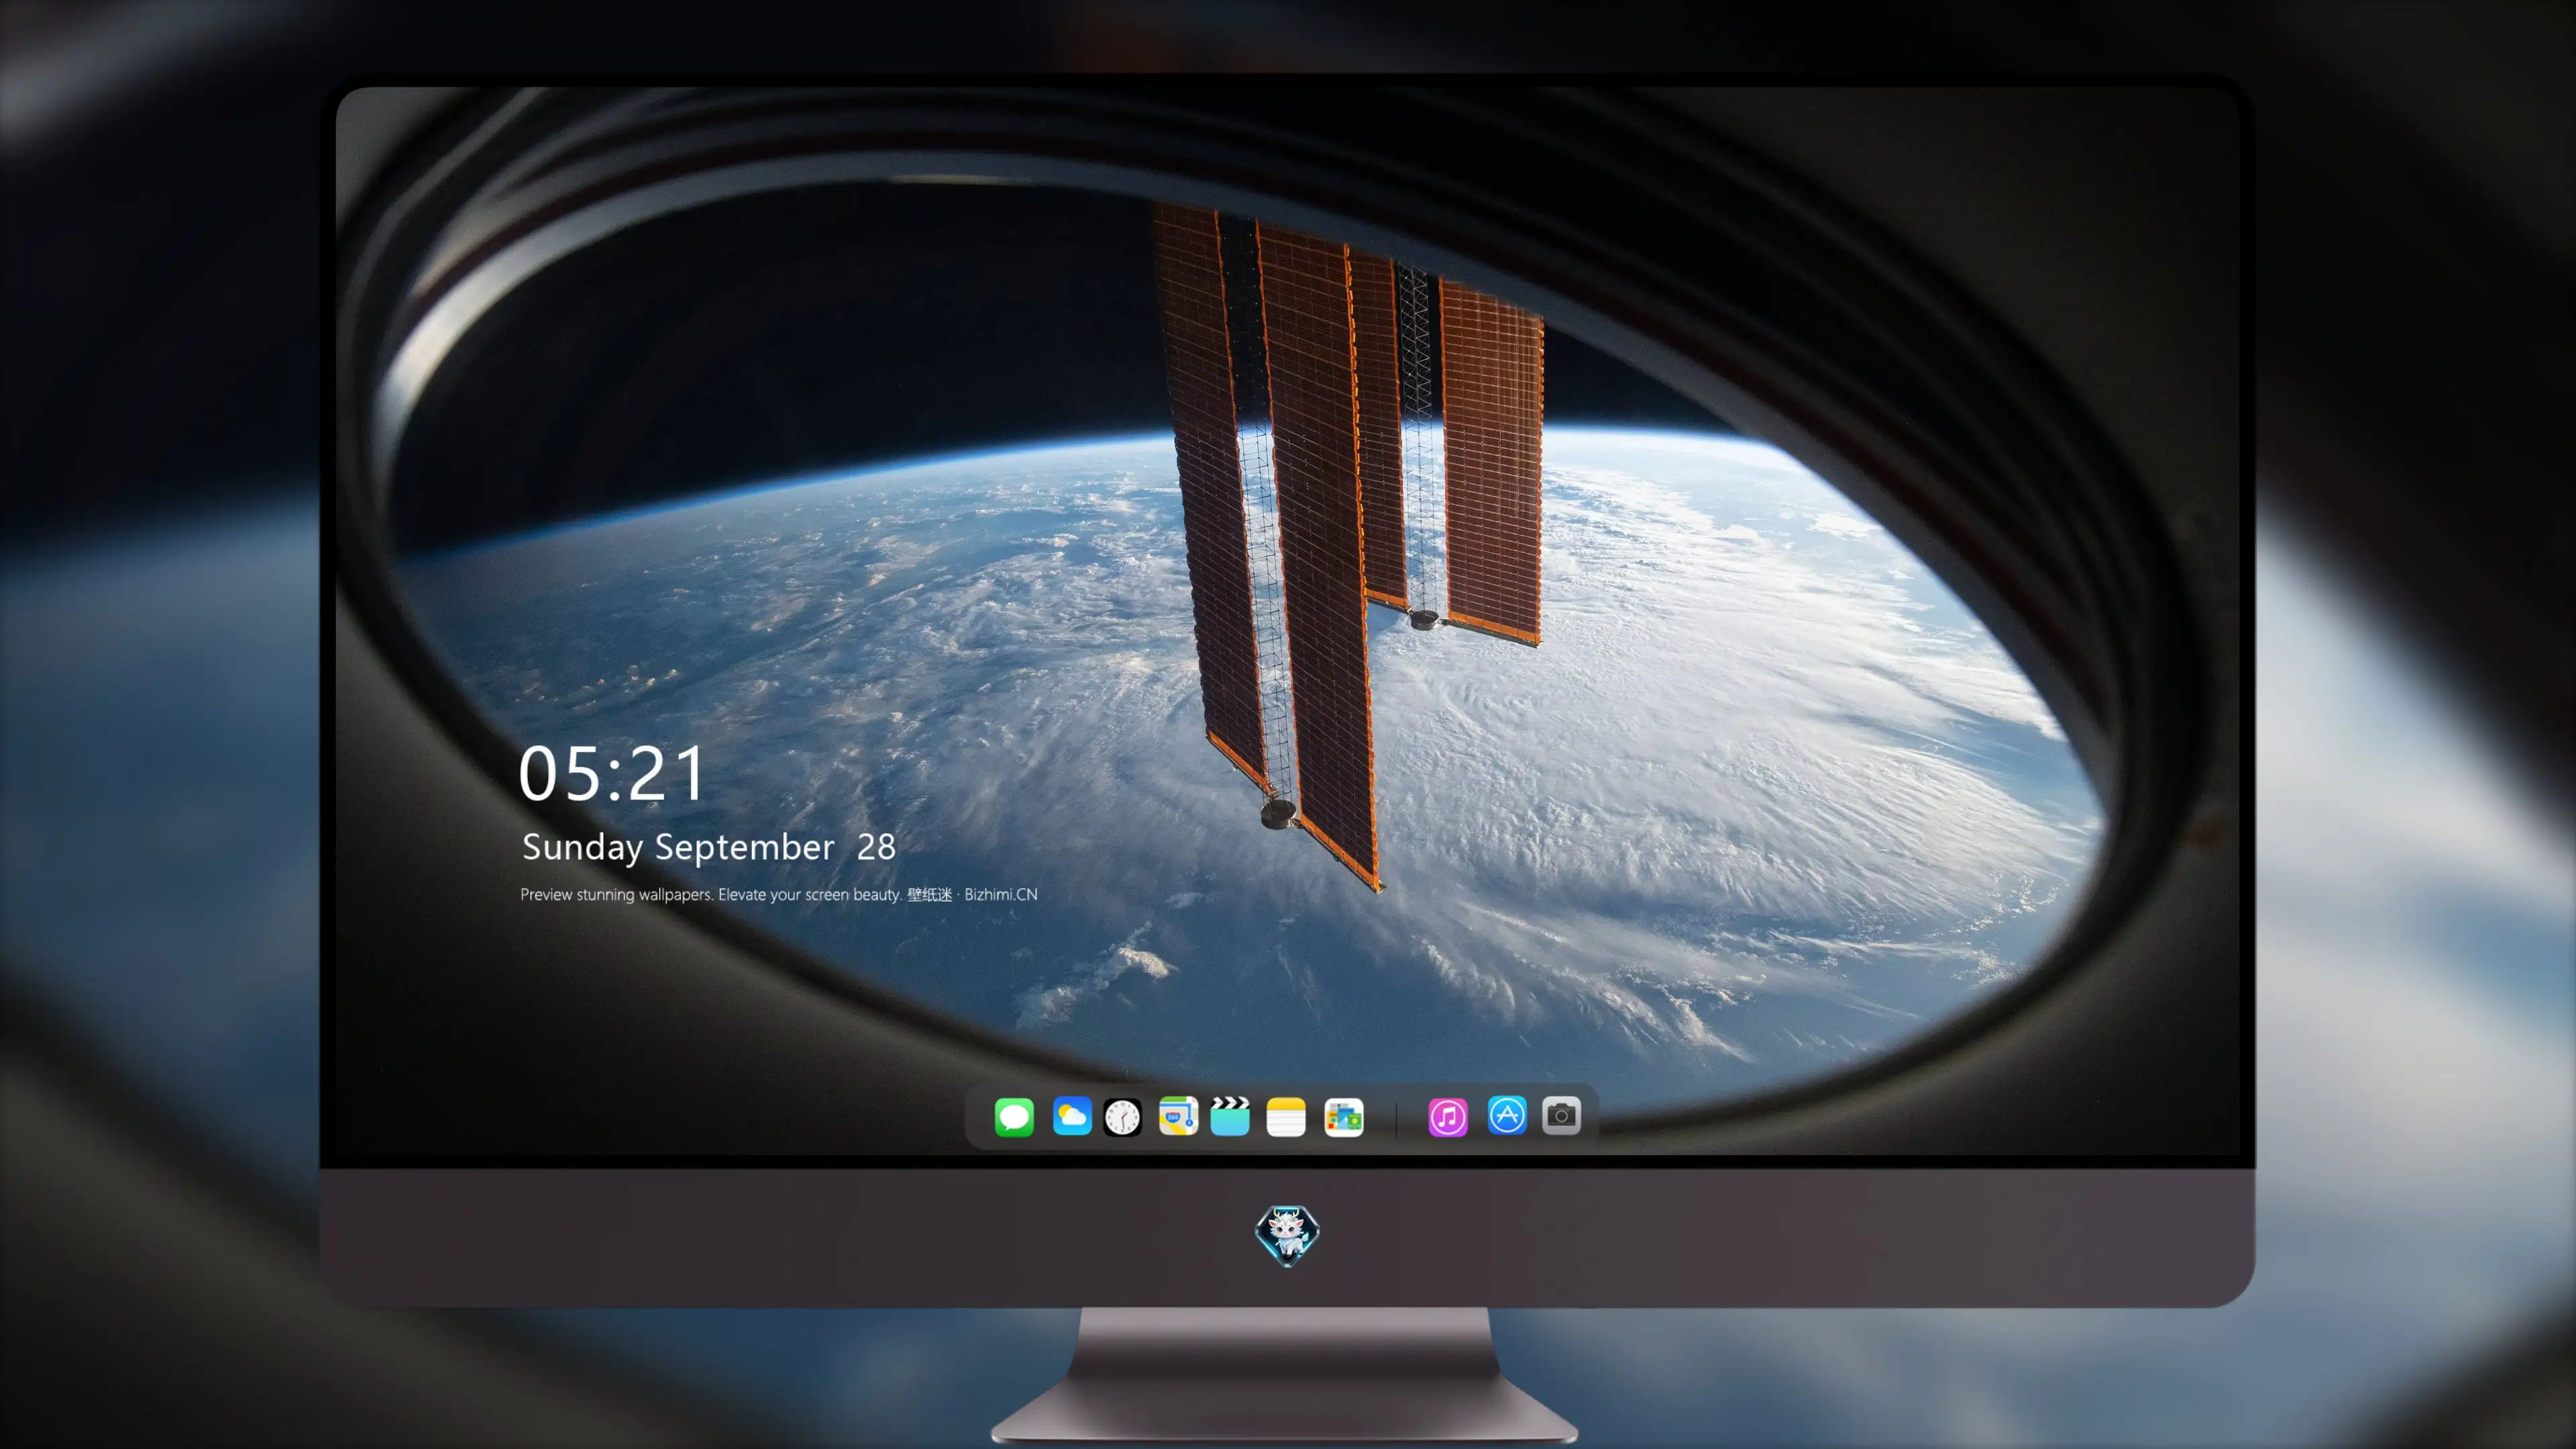The image size is (2576, 1449).
Task: Open the Clock app icon
Action: pyautogui.click(x=1122, y=1117)
